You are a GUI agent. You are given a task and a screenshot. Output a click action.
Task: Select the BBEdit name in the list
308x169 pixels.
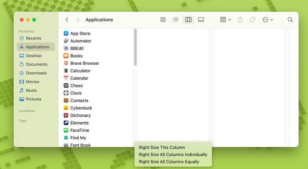[x=77, y=48]
